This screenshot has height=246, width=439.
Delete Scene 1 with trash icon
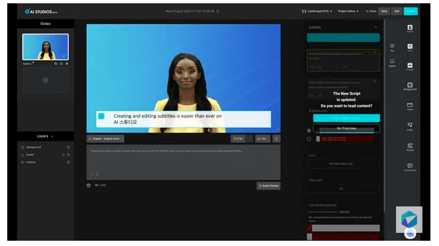67,64
